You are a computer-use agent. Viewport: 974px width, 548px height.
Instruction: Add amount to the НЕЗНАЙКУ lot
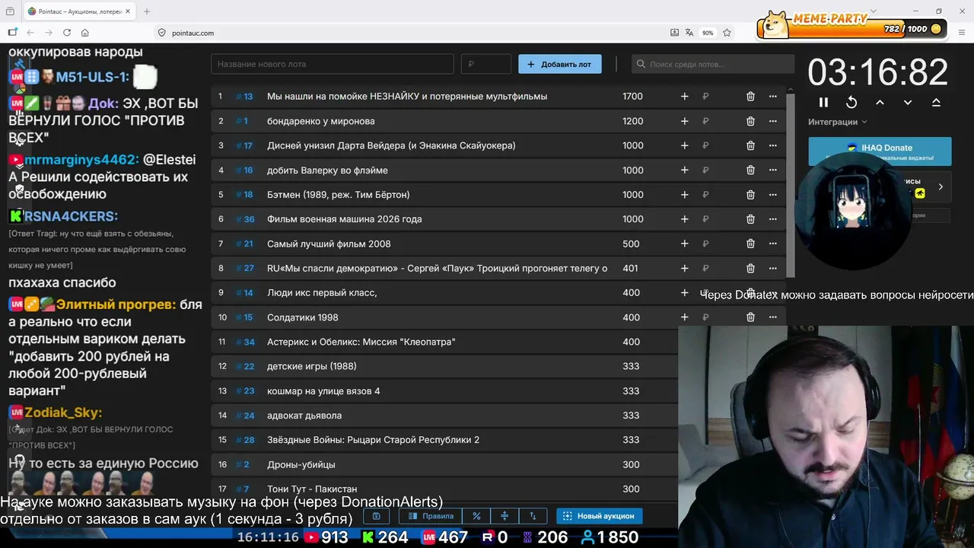(684, 97)
